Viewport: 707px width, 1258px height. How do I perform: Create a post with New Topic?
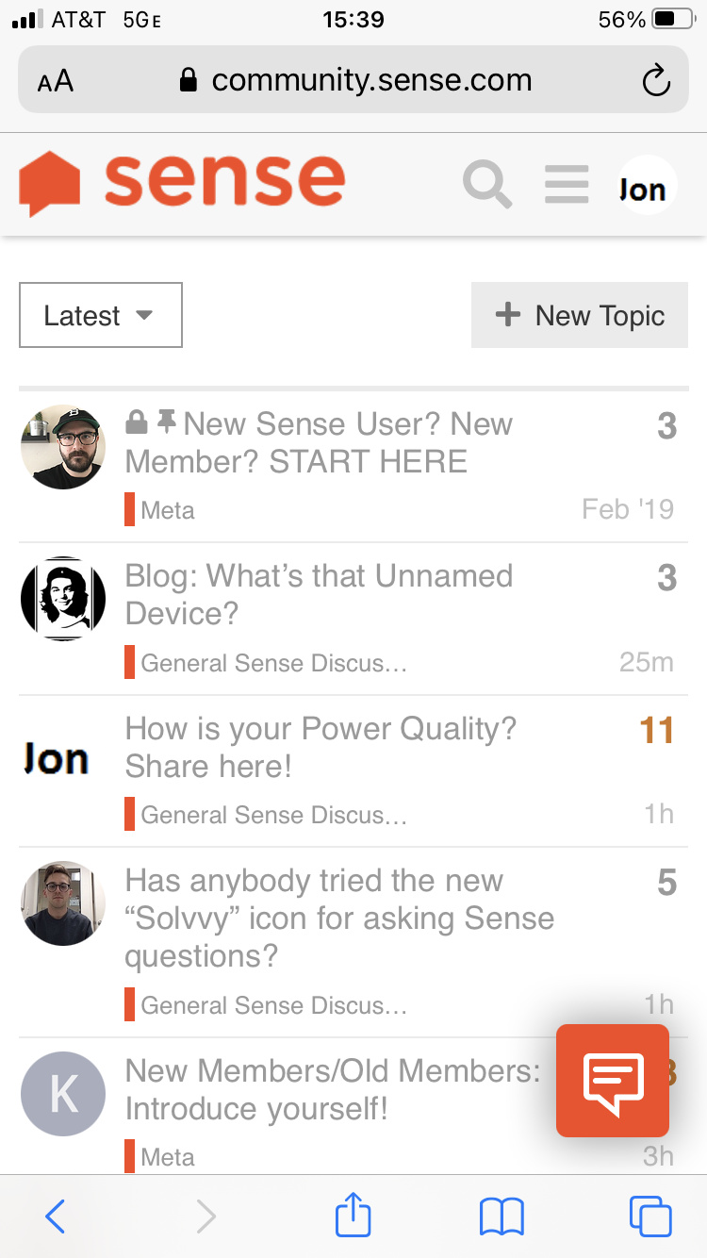click(580, 315)
